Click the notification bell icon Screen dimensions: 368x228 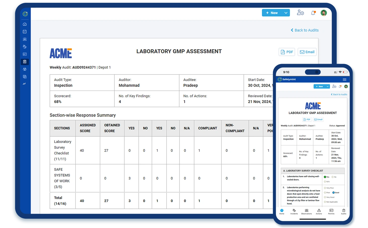tap(313, 13)
